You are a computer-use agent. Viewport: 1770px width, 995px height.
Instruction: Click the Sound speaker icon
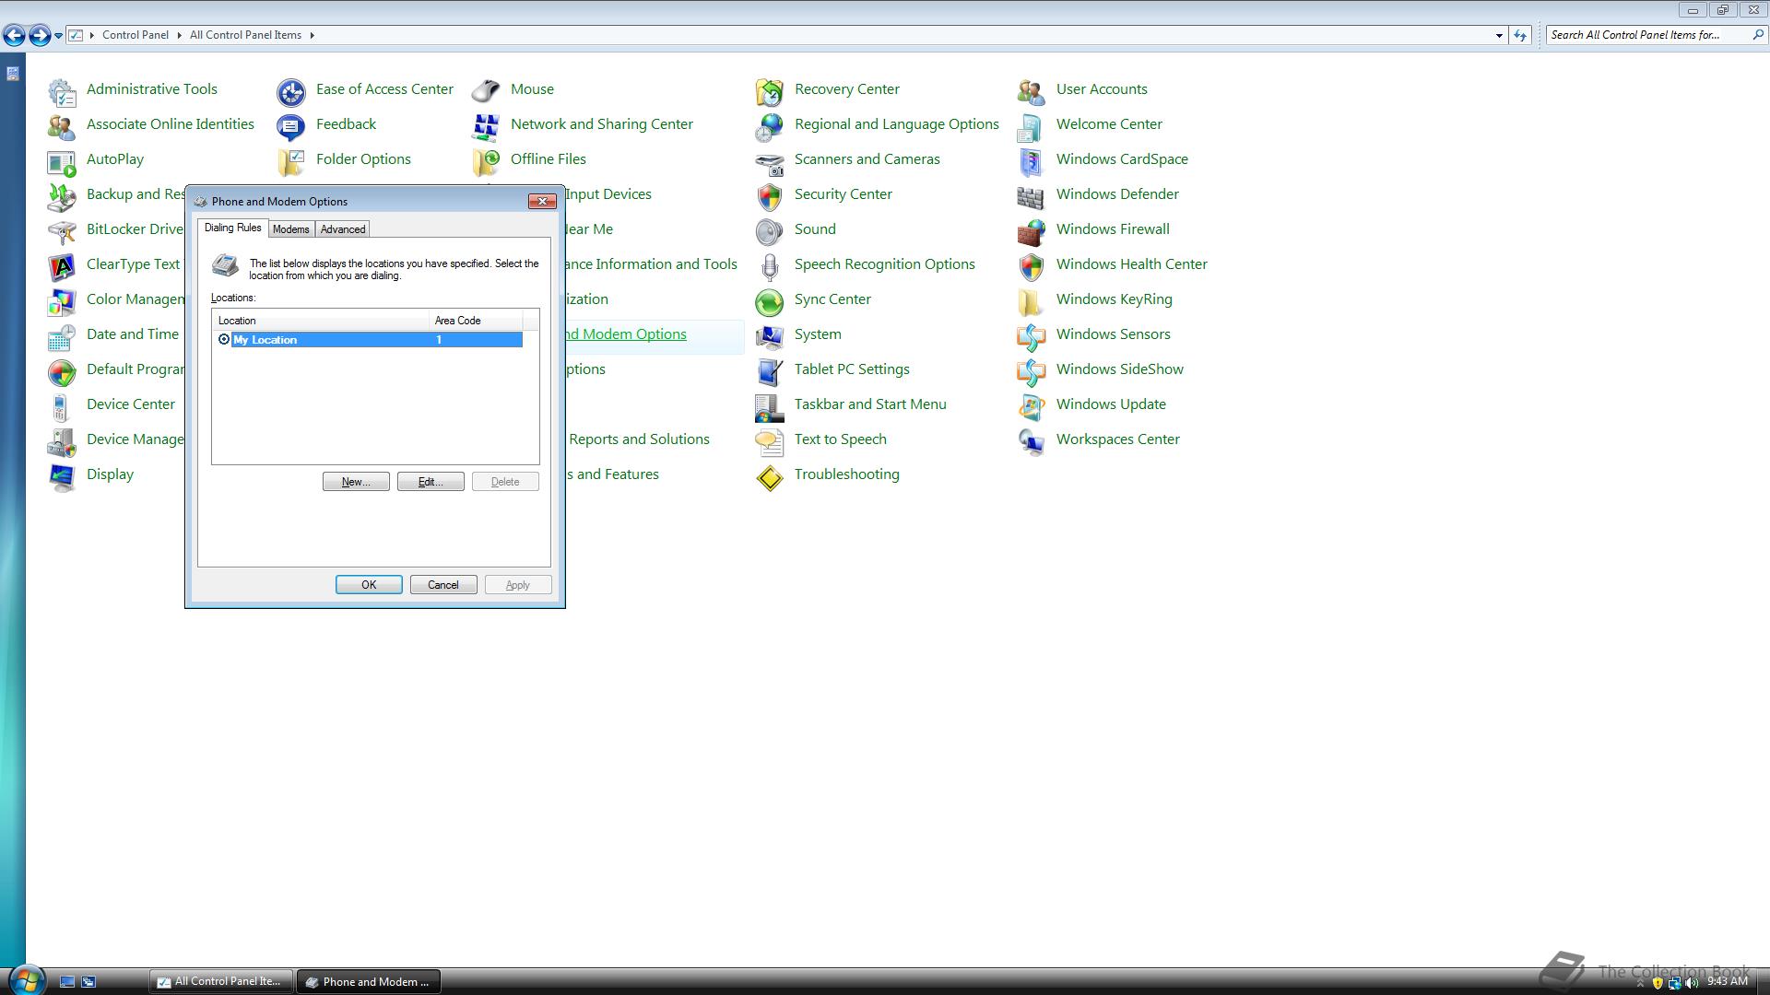[770, 231]
